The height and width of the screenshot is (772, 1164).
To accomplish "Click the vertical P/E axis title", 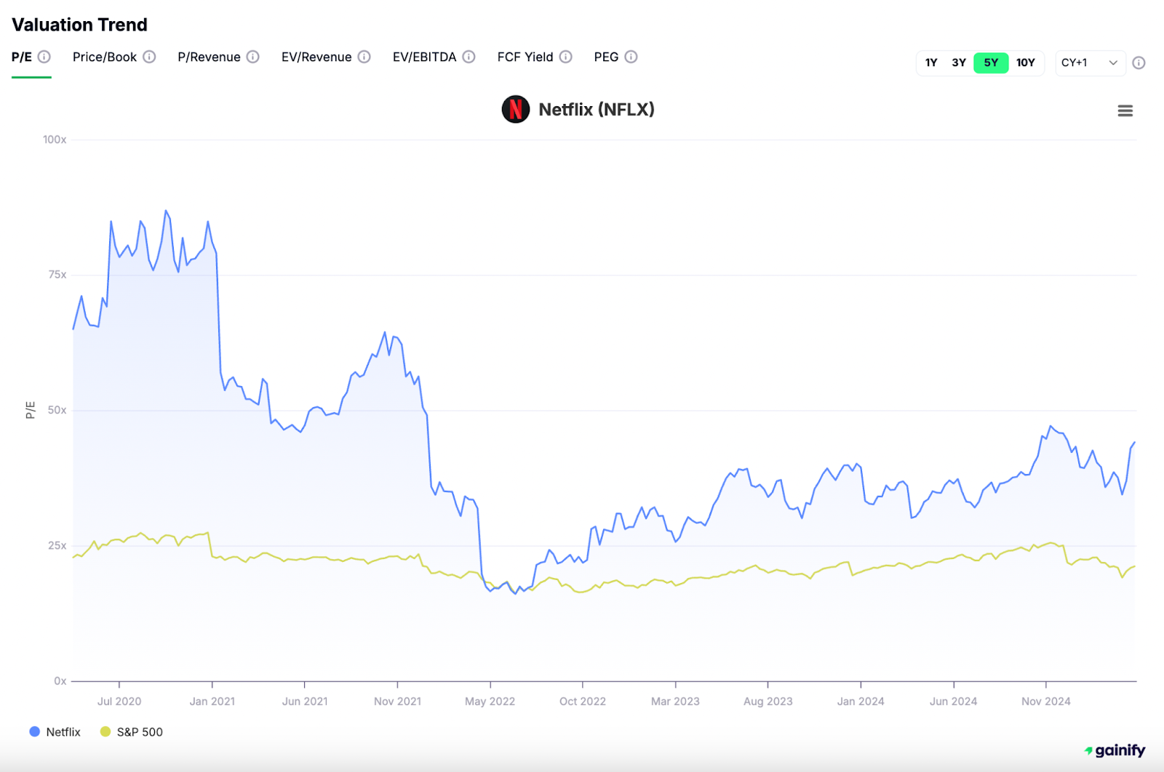I will [x=31, y=410].
